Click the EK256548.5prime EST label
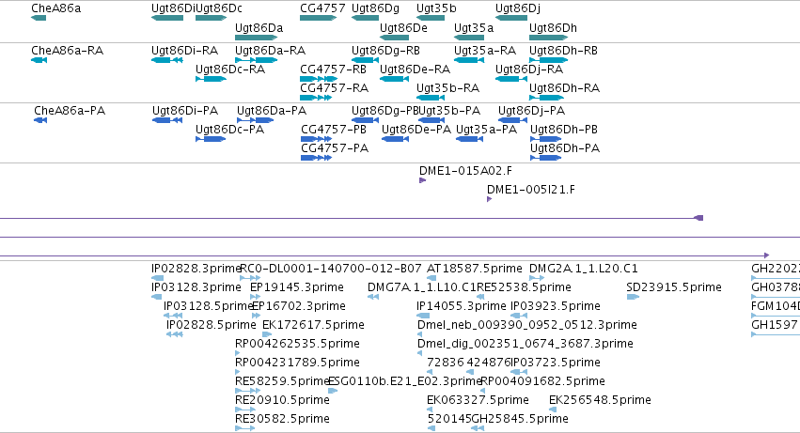The image size is (800, 433). click(x=600, y=400)
